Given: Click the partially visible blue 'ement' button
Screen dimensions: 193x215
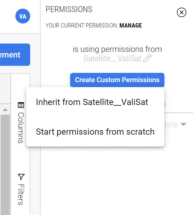Looking at the screenshot, I should 15,55.
